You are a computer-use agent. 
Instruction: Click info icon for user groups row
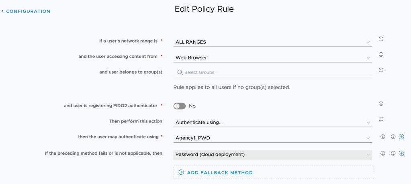point(381,70)
